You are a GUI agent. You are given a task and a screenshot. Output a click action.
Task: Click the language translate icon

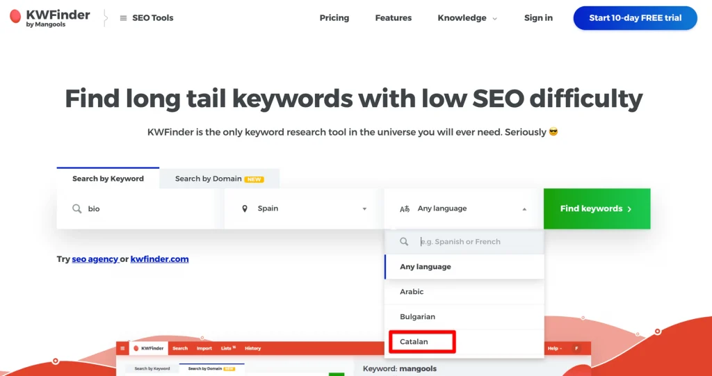[405, 209]
